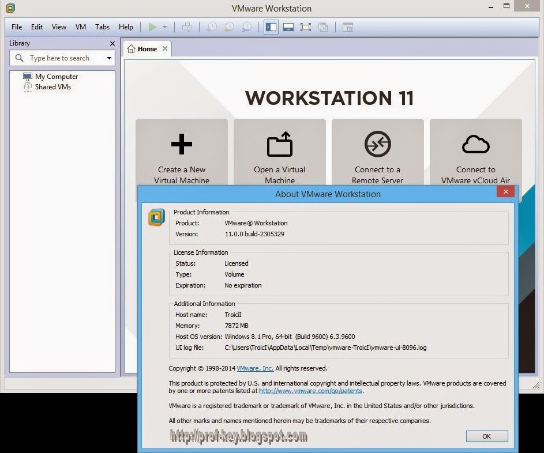544x453 pixels.
Task: Expand the Library search filter dropdown
Action: [x=109, y=58]
